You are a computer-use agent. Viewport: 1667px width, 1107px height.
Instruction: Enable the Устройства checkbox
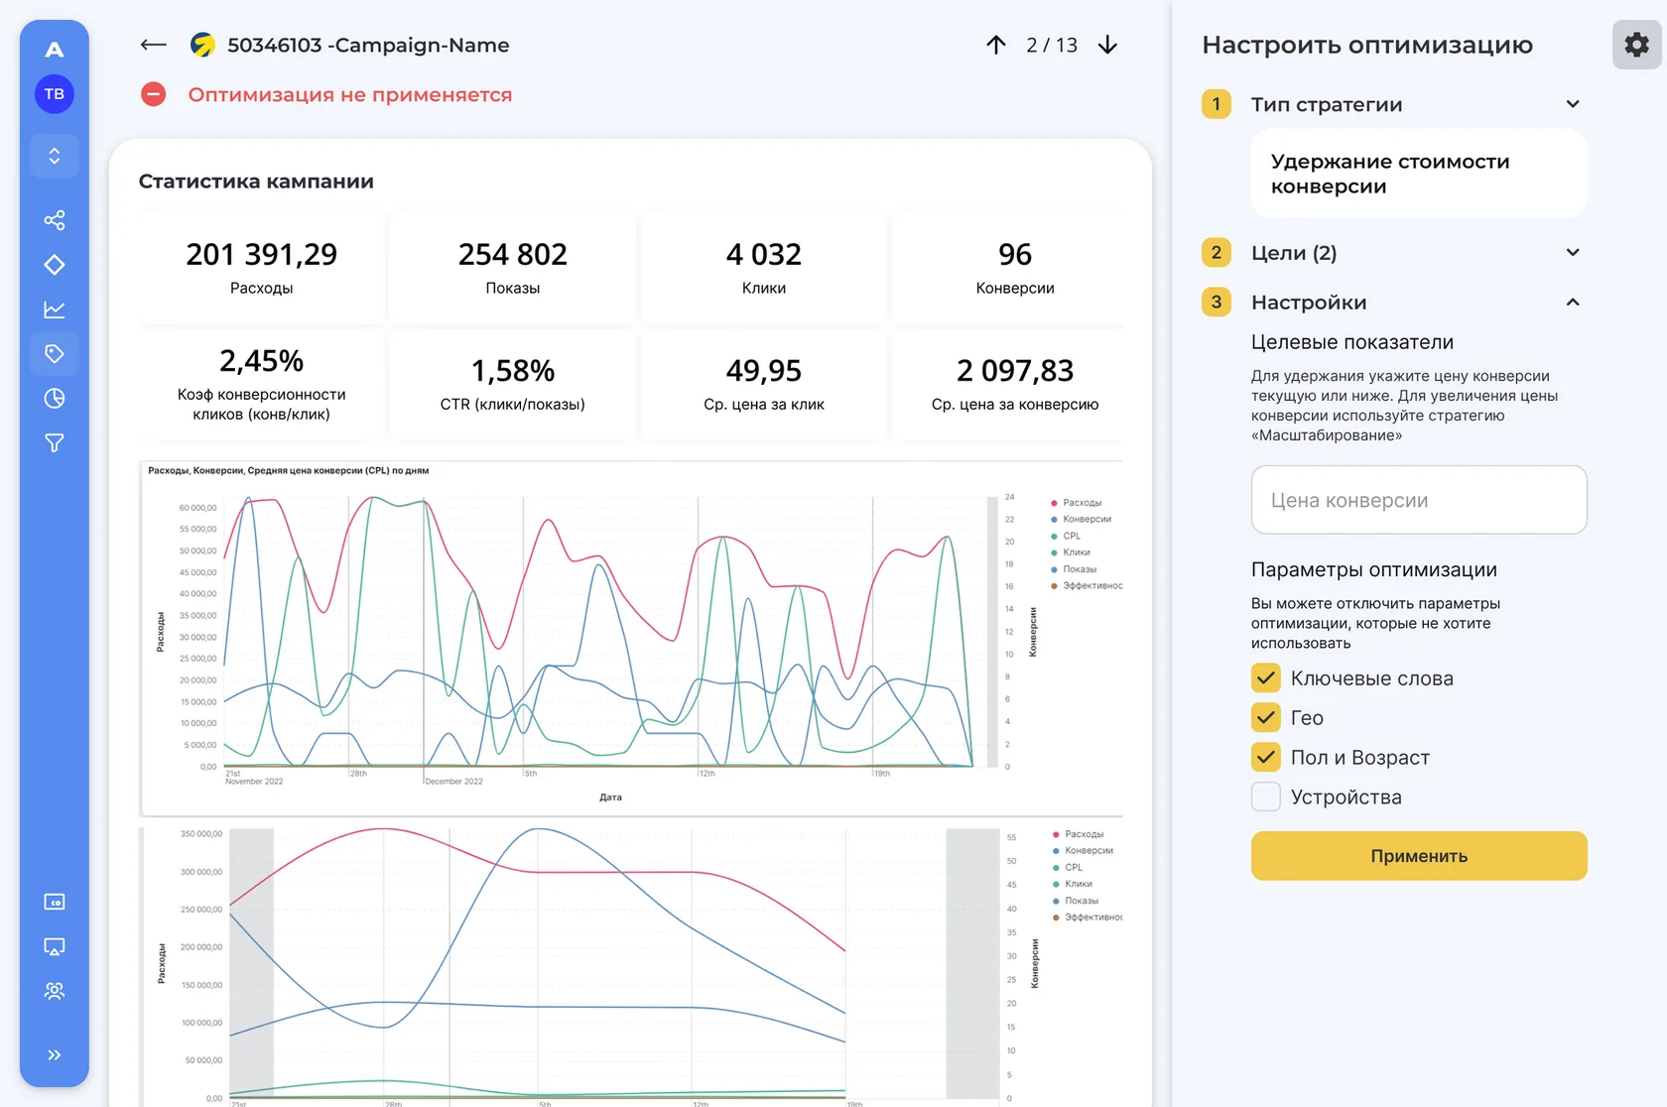pos(1266,797)
